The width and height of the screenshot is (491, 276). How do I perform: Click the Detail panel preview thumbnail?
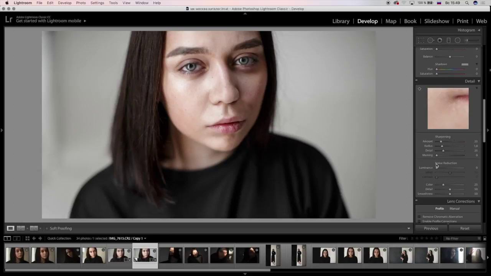(x=448, y=108)
